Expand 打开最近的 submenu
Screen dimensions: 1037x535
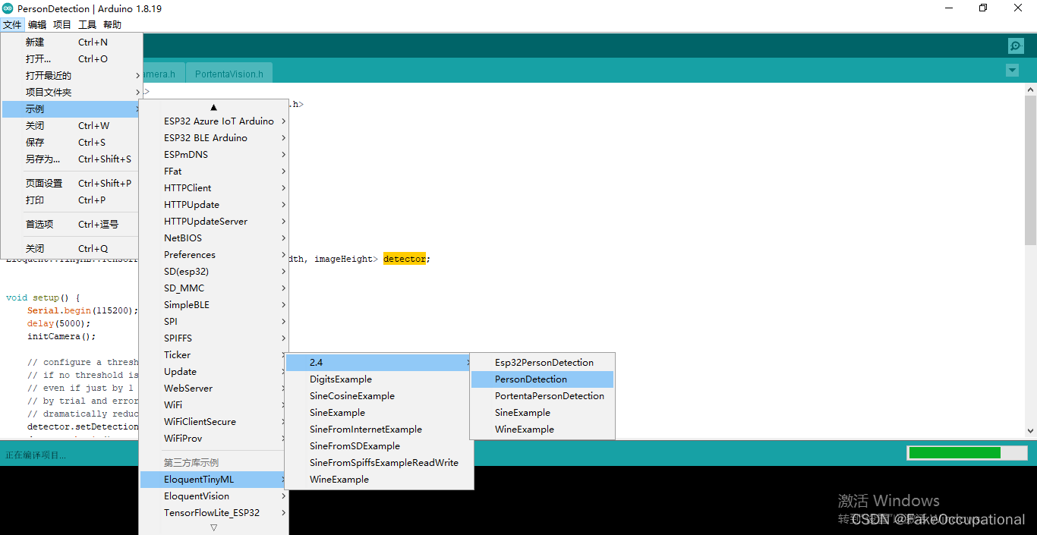coord(72,76)
